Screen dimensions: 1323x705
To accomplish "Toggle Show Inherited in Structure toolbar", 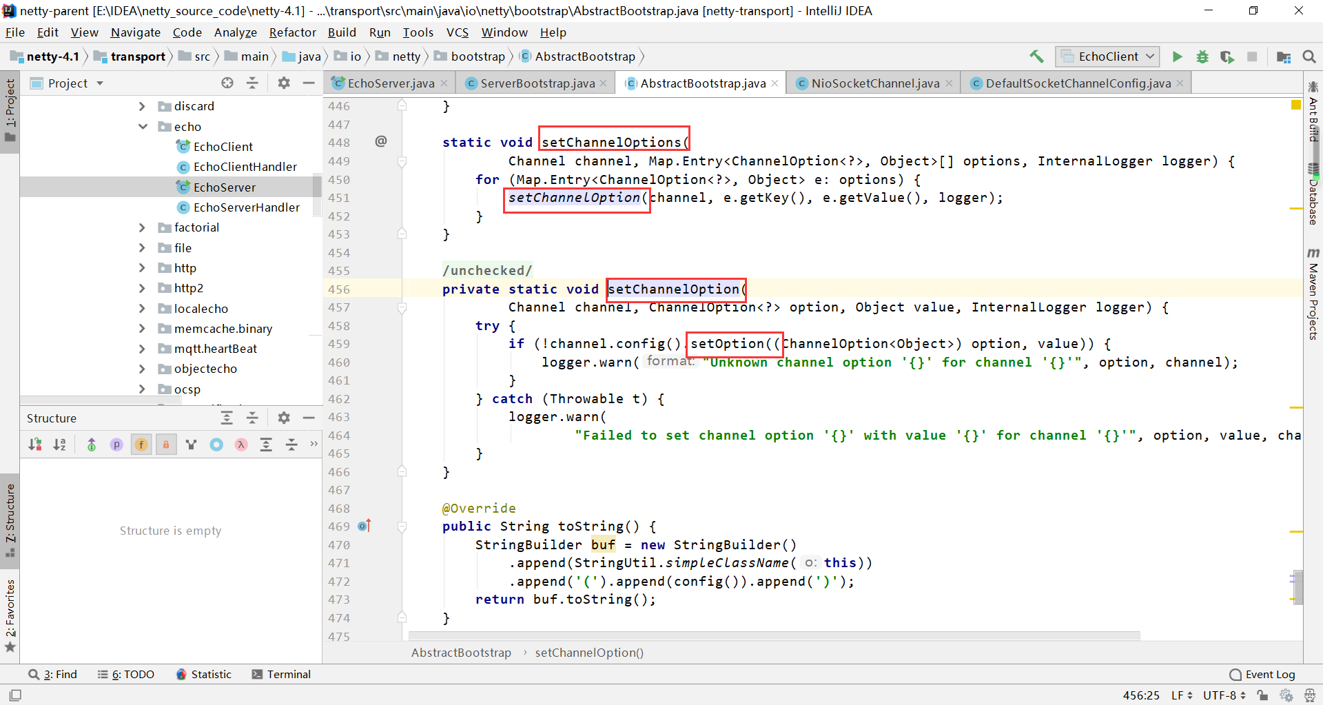I will click(x=92, y=445).
